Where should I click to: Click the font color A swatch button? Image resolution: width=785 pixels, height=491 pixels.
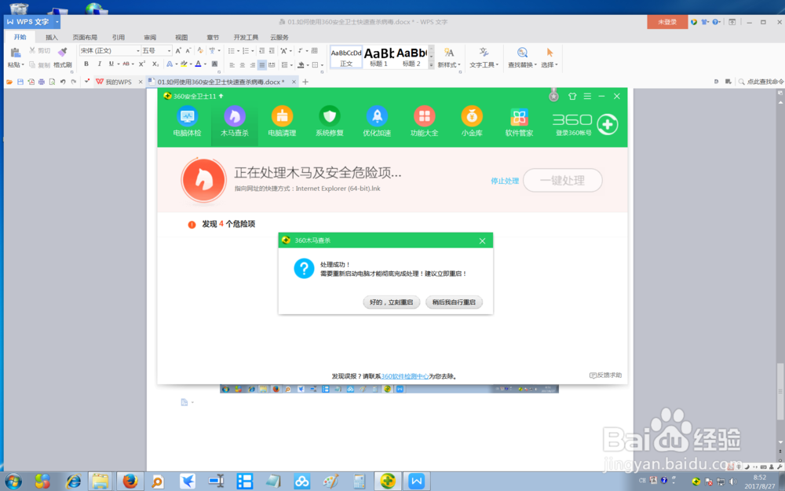(199, 64)
